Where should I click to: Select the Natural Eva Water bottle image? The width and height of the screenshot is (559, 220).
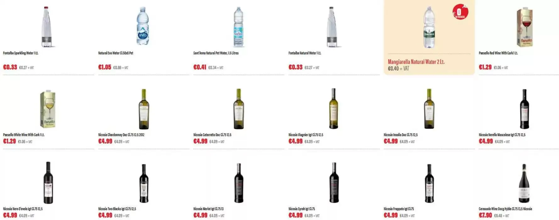click(143, 26)
